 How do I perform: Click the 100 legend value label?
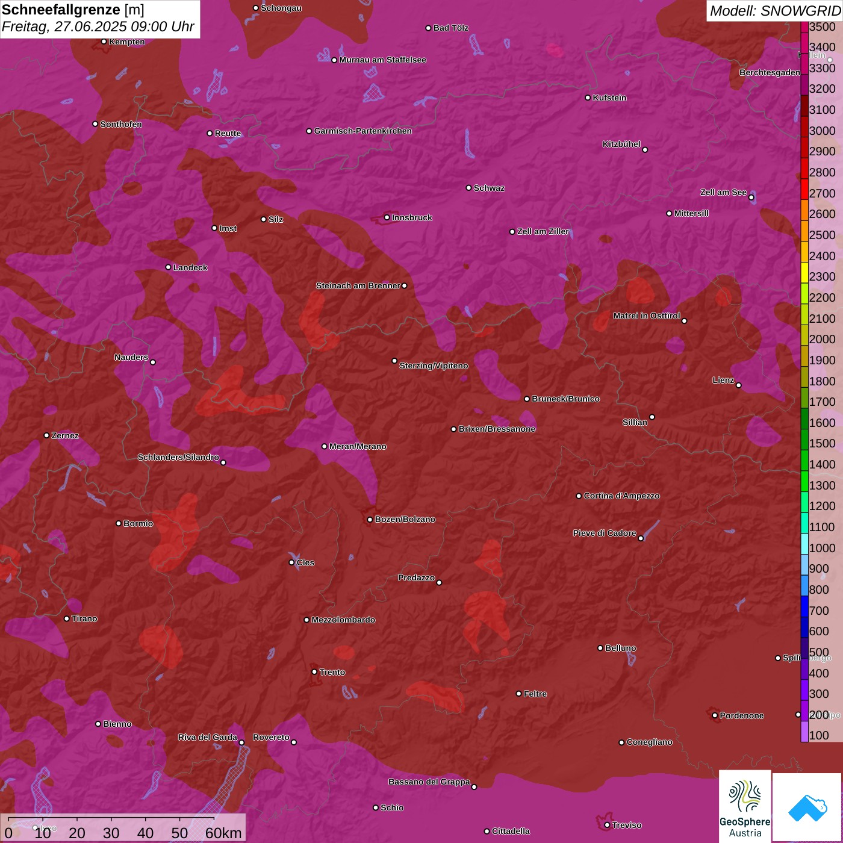point(820,735)
